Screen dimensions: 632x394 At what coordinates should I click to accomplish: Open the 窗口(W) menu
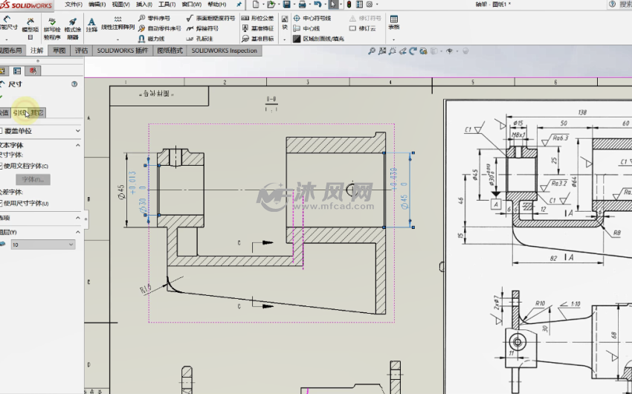tap(191, 4)
